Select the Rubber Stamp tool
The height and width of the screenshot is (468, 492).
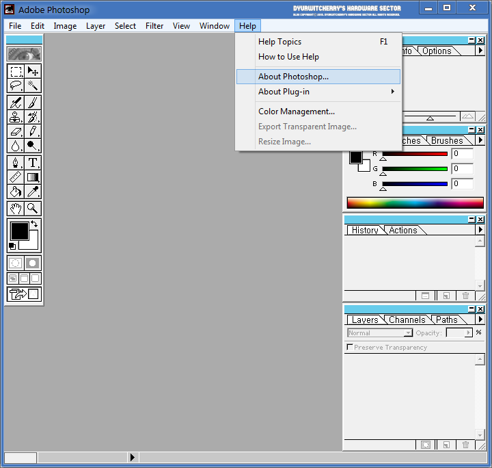(16, 117)
